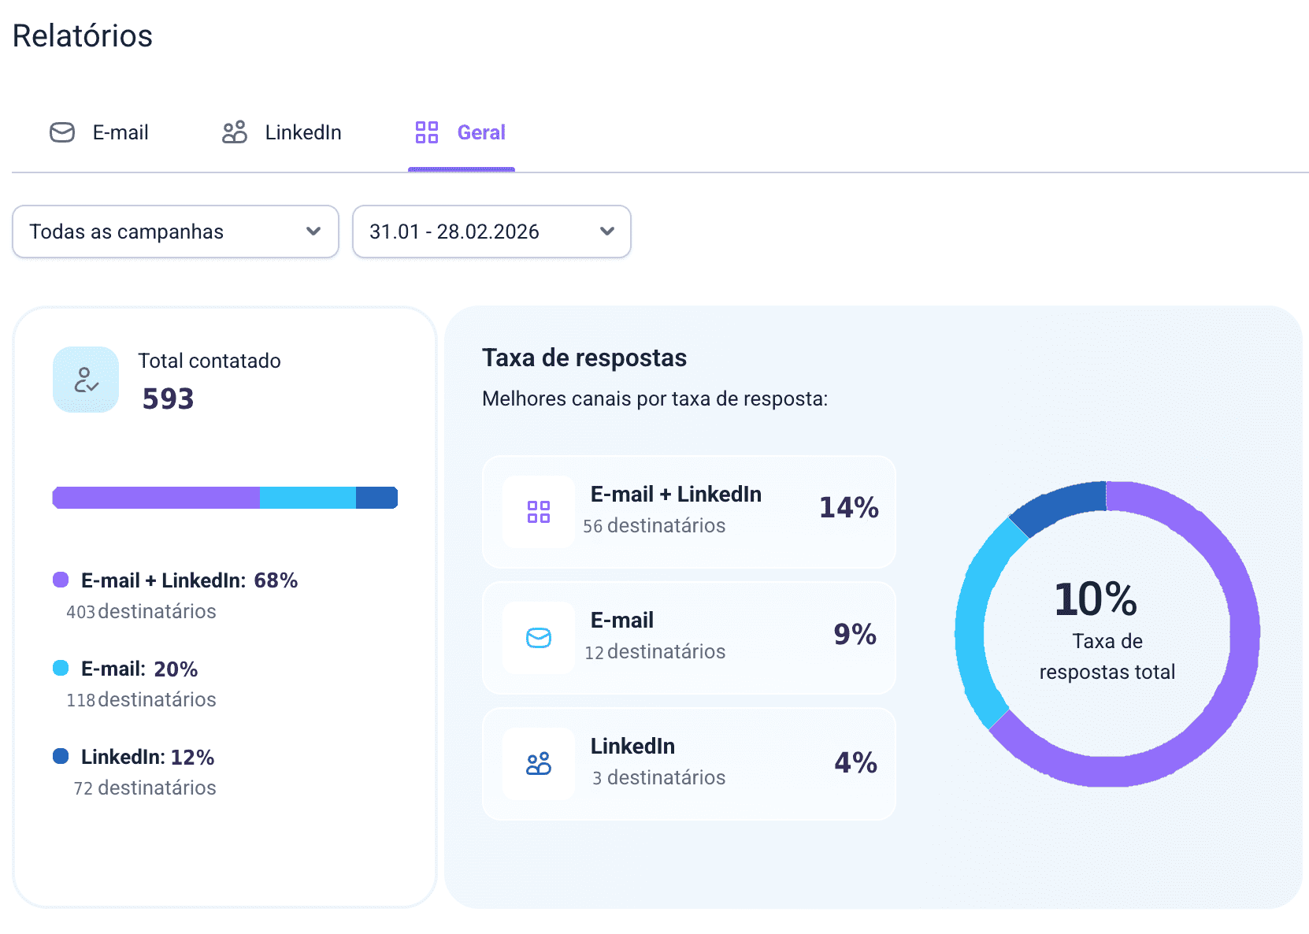The height and width of the screenshot is (934, 1309).
Task: Switch to the E-mail reports tab
Action: point(120,132)
